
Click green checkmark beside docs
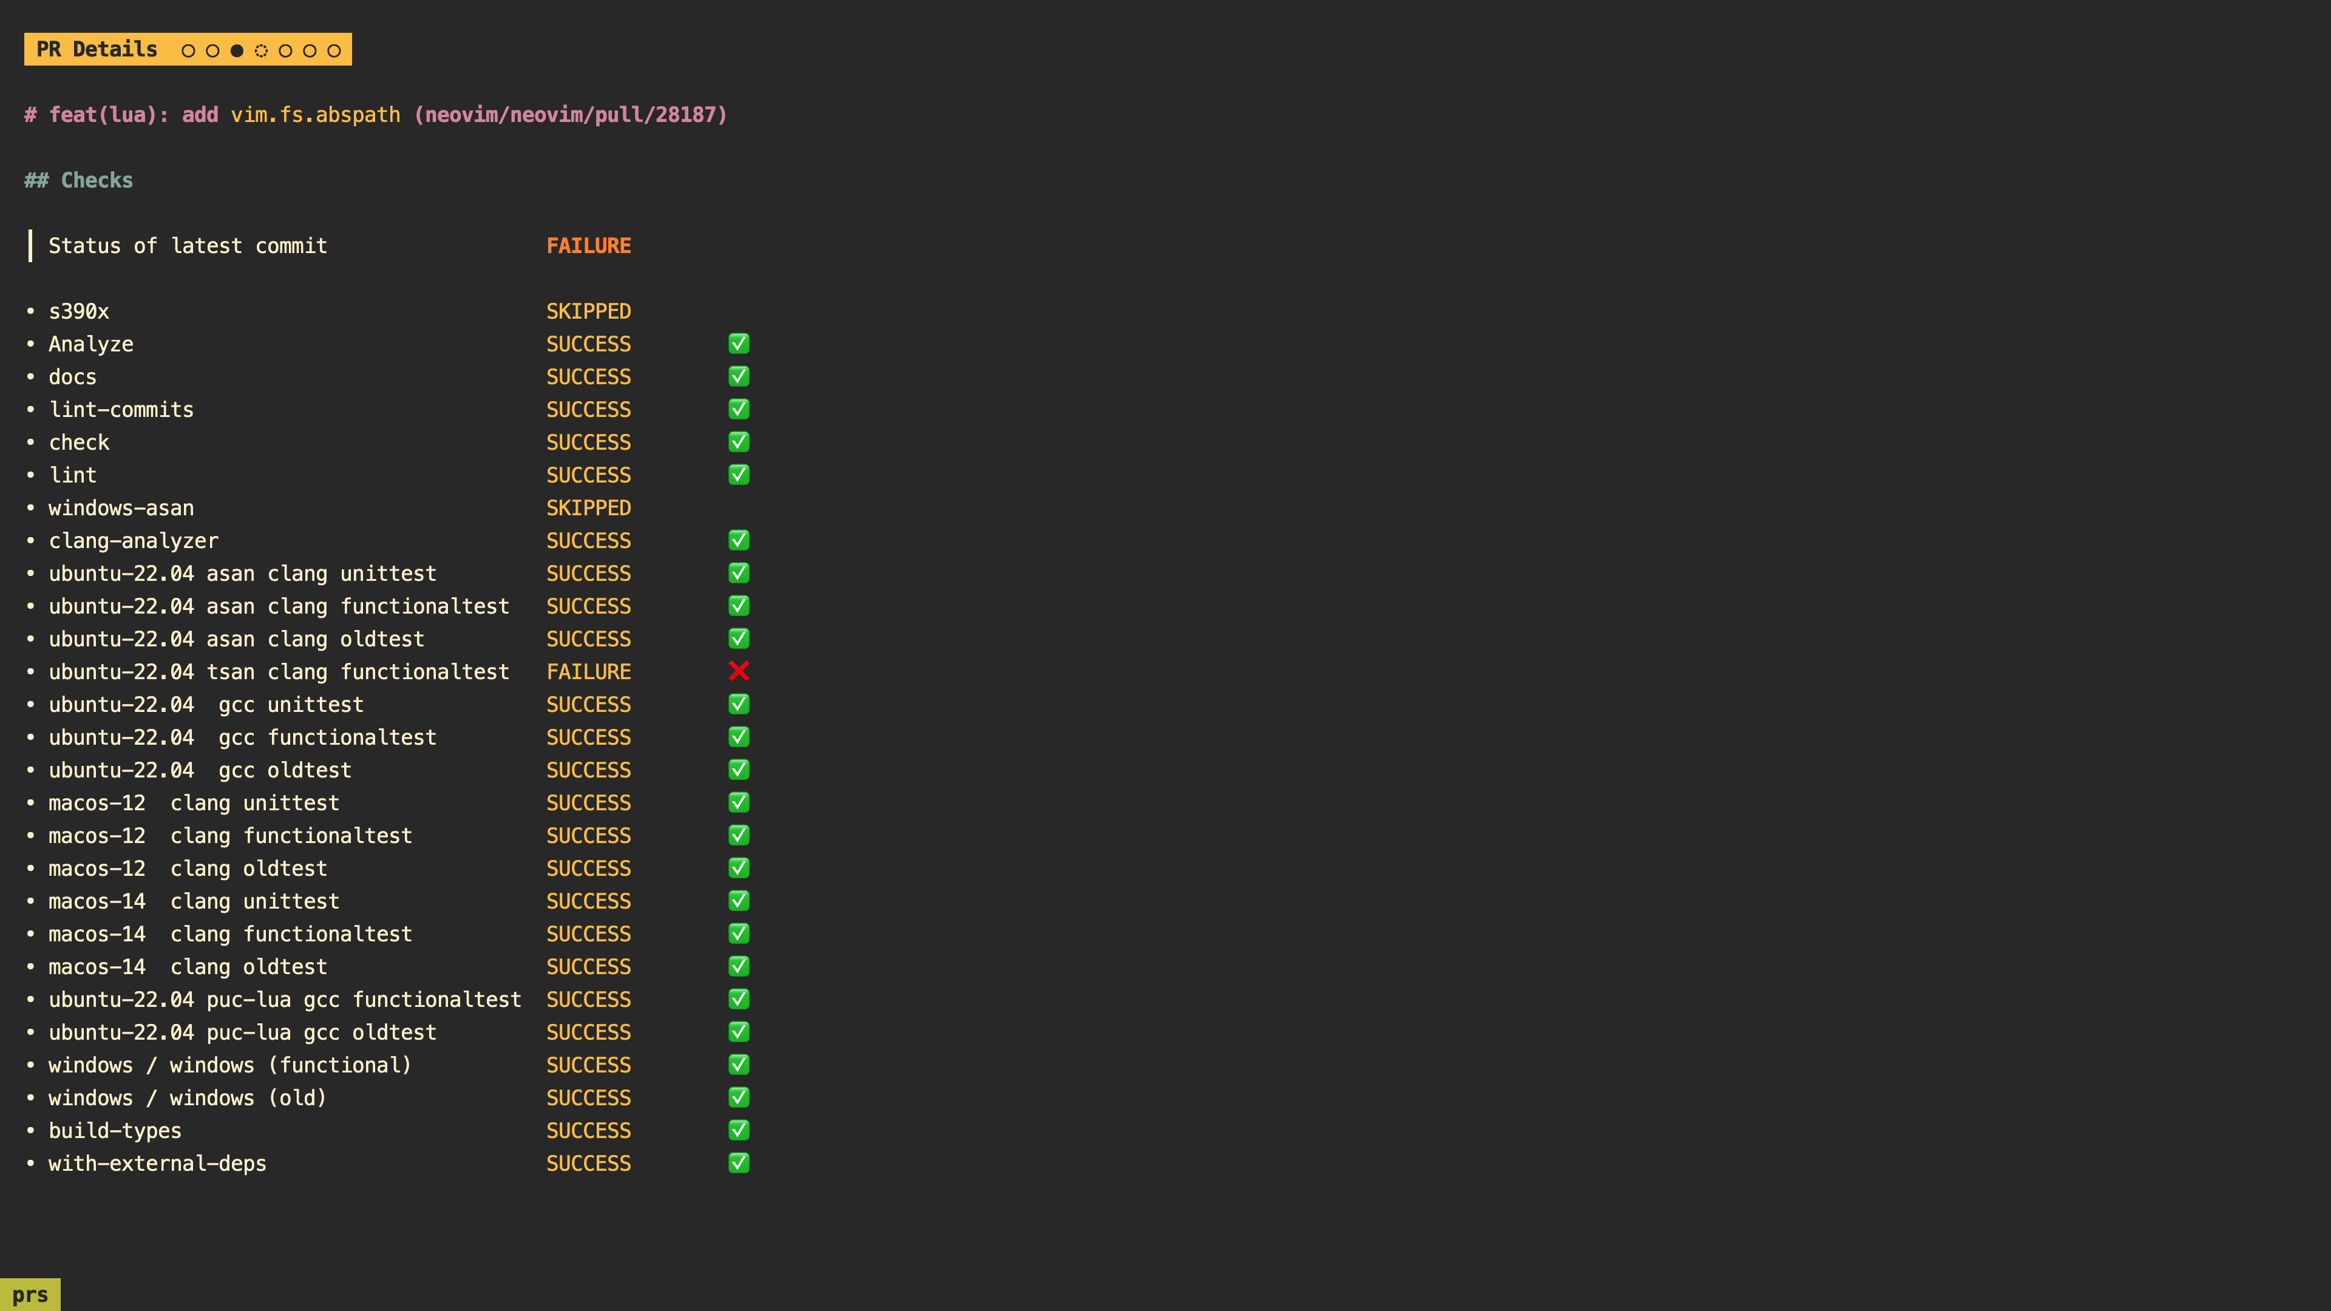point(738,376)
